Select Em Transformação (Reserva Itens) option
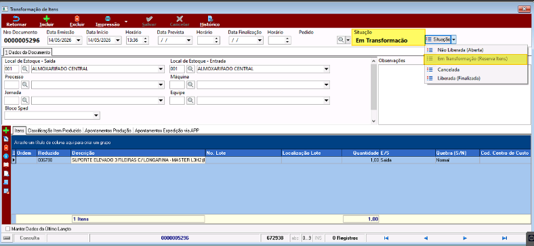The height and width of the screenshot is (246, 534). (476, 59)
